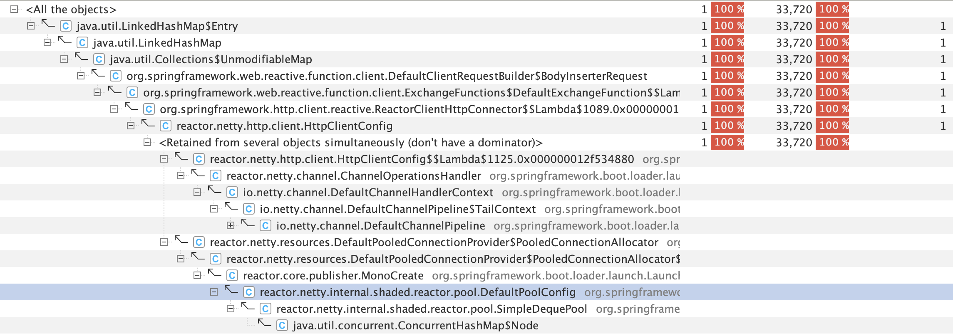The image size is (953, 336).
Task: Click the class icon next to SimpleDequePool
Action: pyautogui.click(x=265, y=309)
